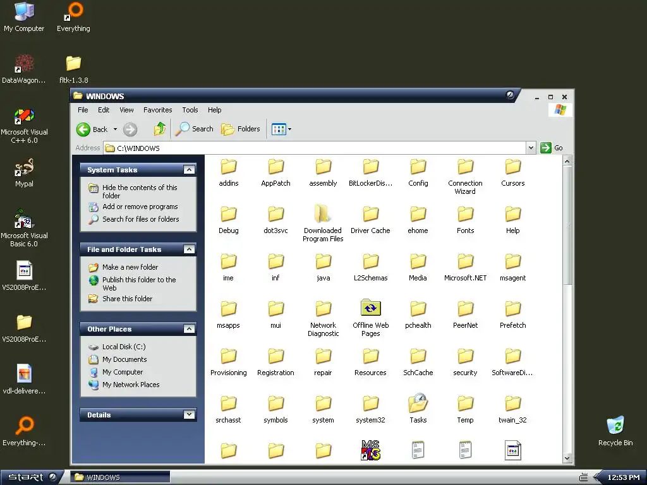
Task: Collapse the System Tasks panel
Action: (189, 169)
